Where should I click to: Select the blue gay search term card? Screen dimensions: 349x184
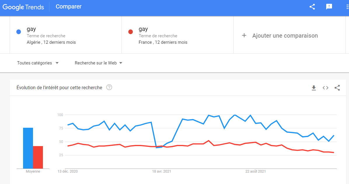coord(66,35)
